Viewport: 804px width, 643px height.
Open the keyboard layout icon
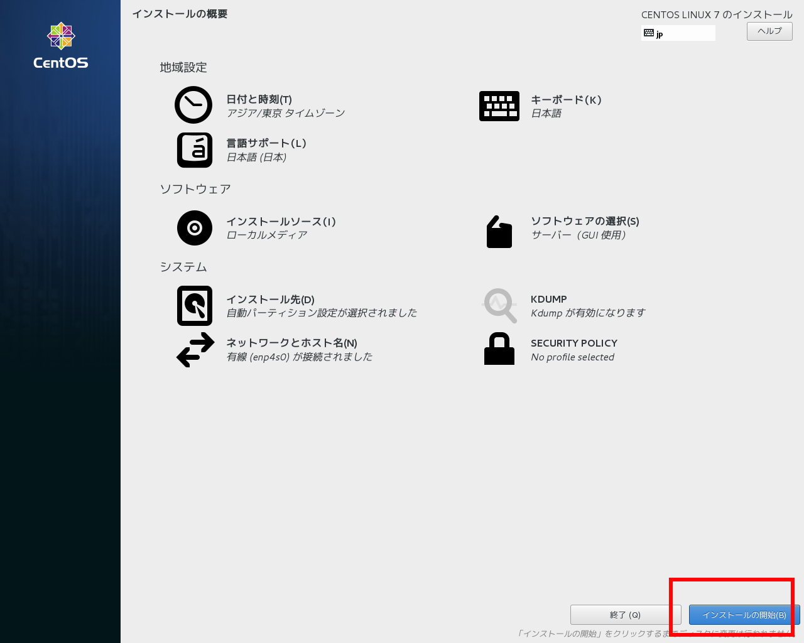point(499,106)
